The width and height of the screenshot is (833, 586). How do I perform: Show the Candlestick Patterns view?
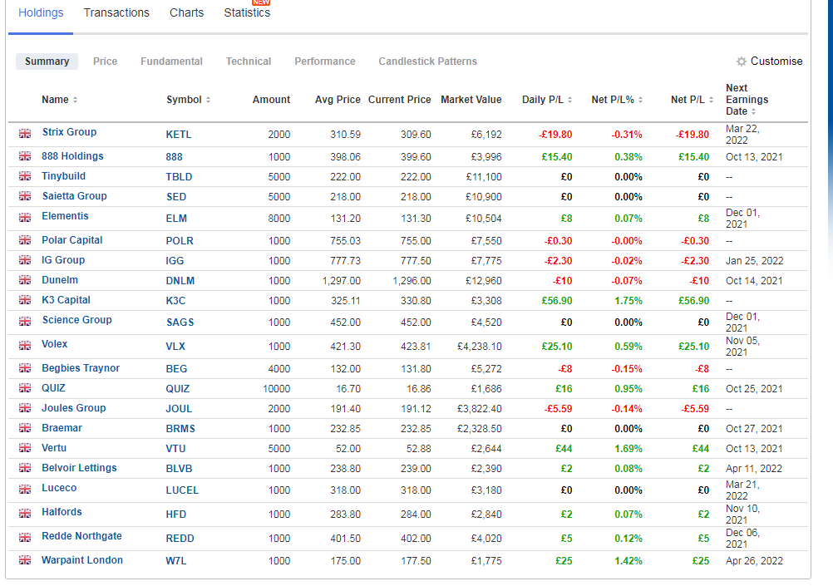(427, 62)
